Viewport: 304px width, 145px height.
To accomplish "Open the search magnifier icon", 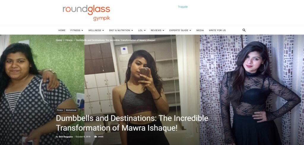I will pyautogui.click(x=244, y=30).
